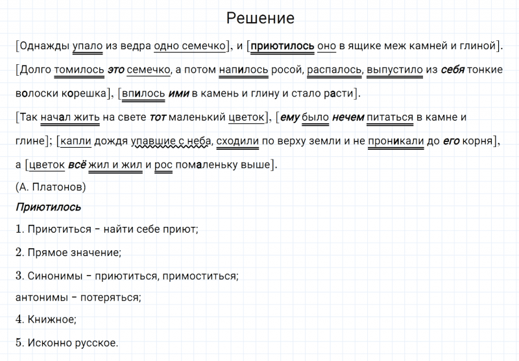This screenshot has width=519, height=361.
Task: Click the bold word 'приютилось' in first sentence
Action: (x=282, y=46)
